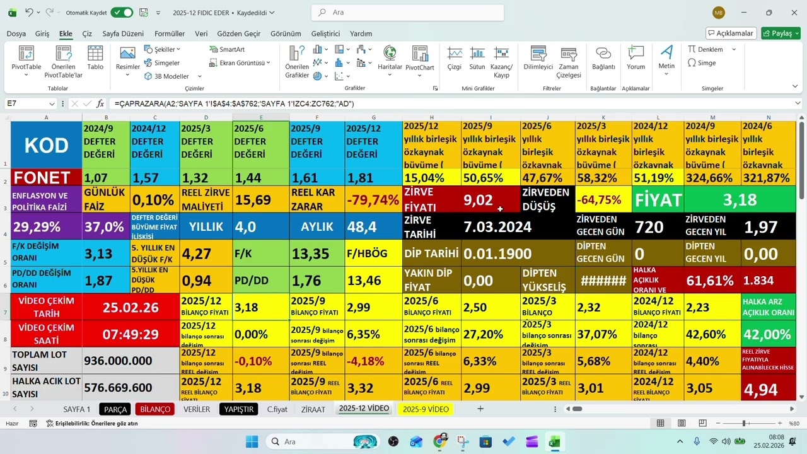Image resolution: width=807 pixels, height=454 pixels.
Task: Open Önerilen Grafikler recommended charts
Action: [297, 61]
